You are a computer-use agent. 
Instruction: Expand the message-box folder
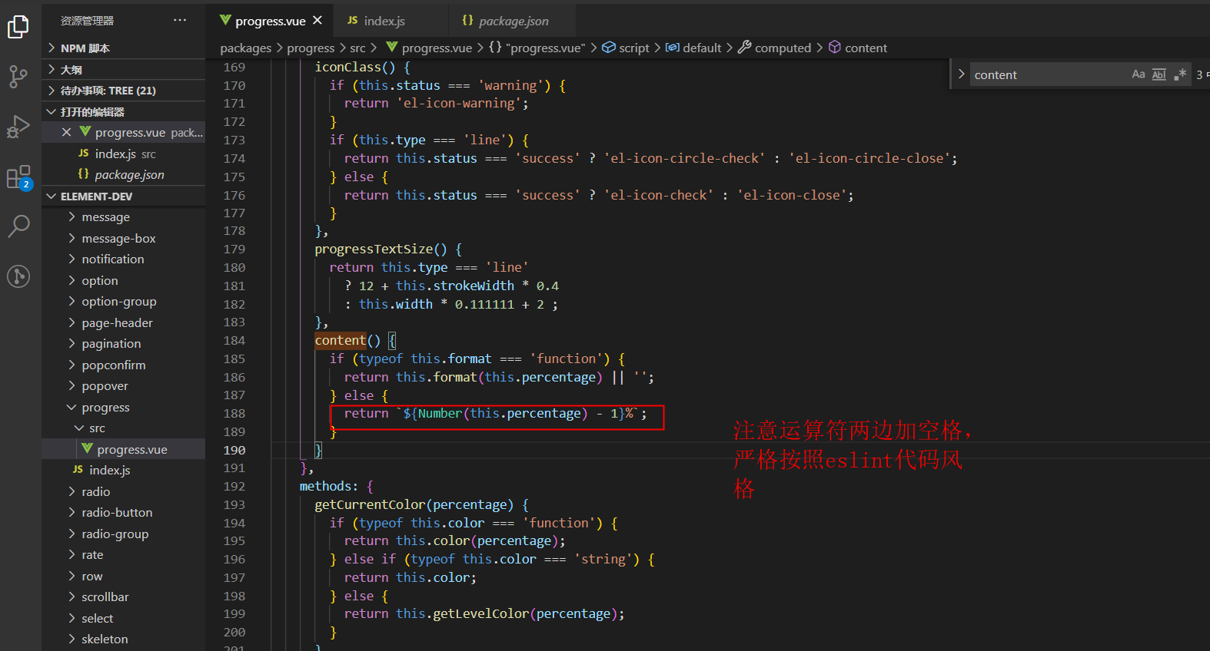tap(123, 239)
